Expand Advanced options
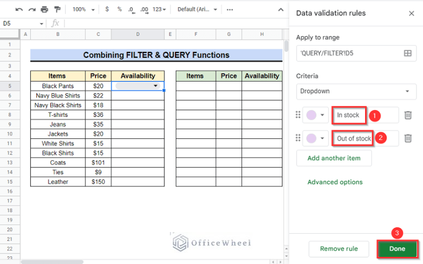This screenshot has width=423, height=264. coord(335,182)
